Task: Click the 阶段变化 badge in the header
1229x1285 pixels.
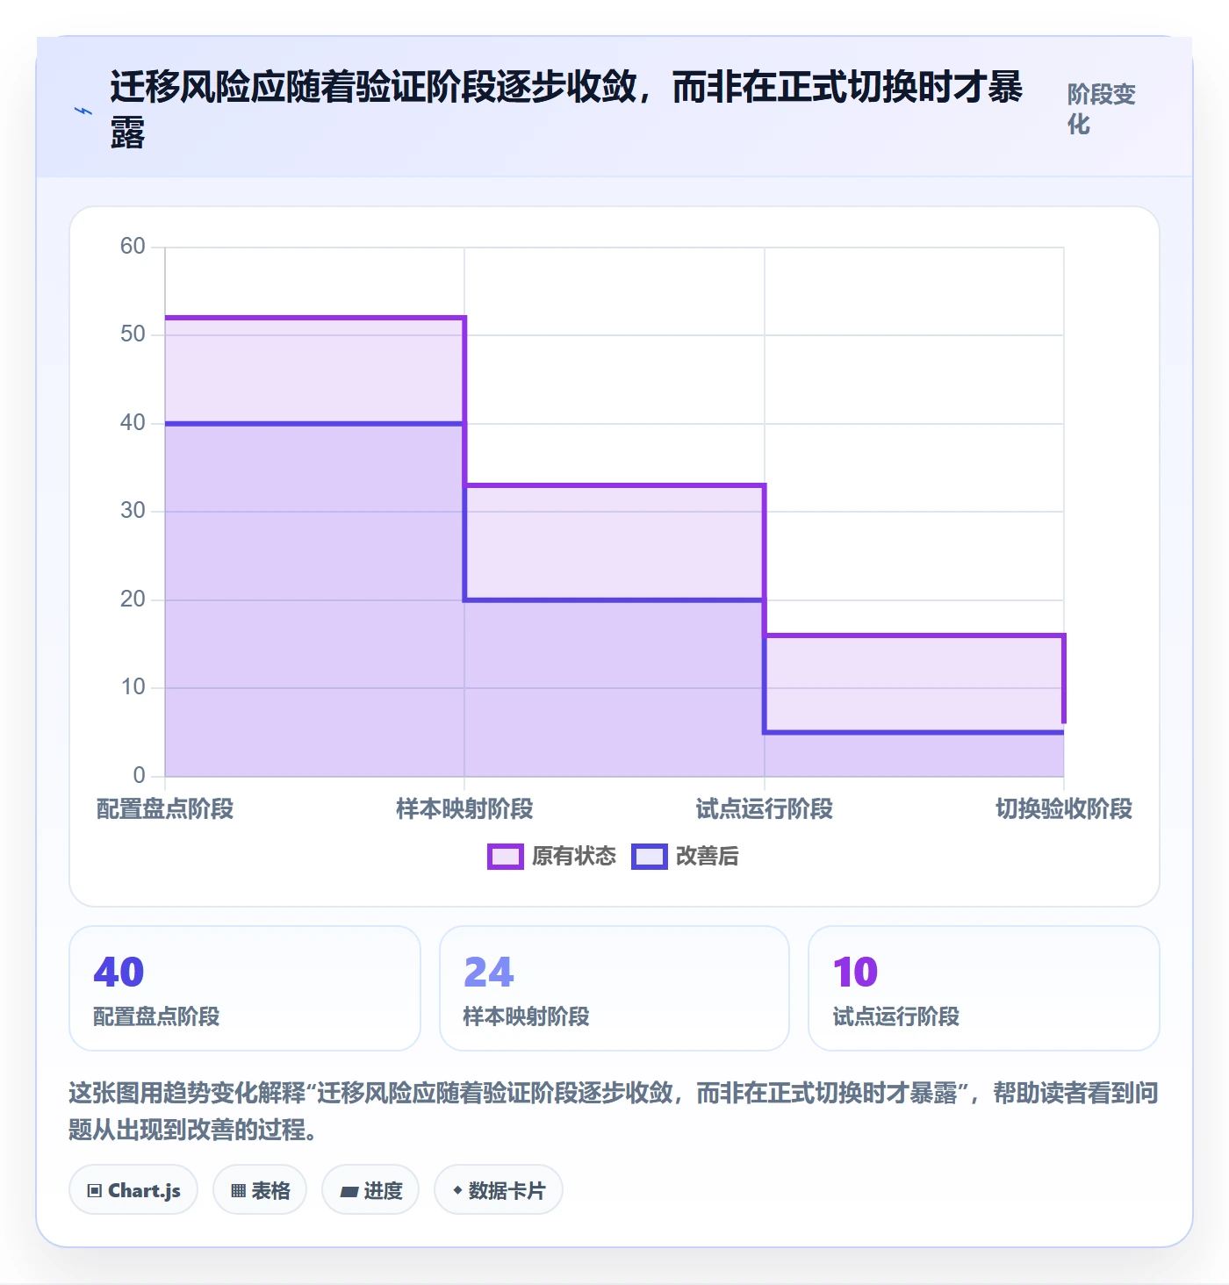Action: [1102, 109]
